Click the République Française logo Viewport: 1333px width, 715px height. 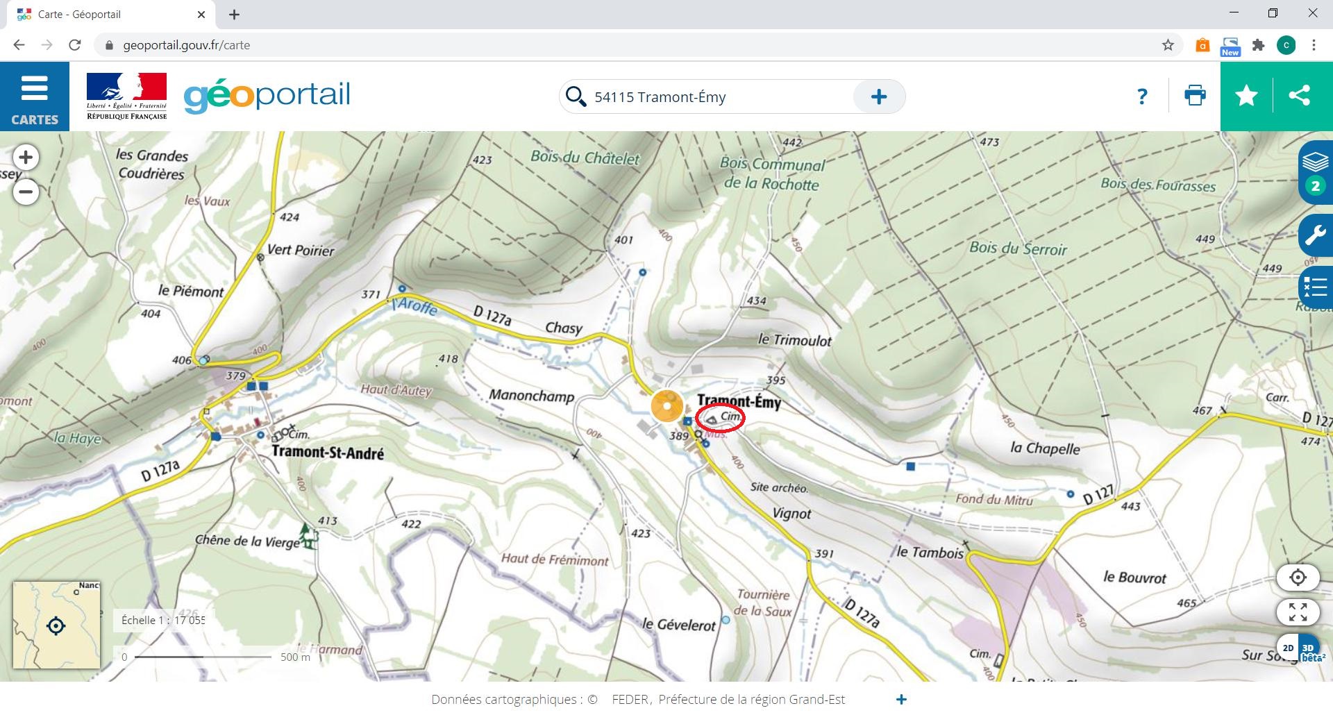(126, 96)
